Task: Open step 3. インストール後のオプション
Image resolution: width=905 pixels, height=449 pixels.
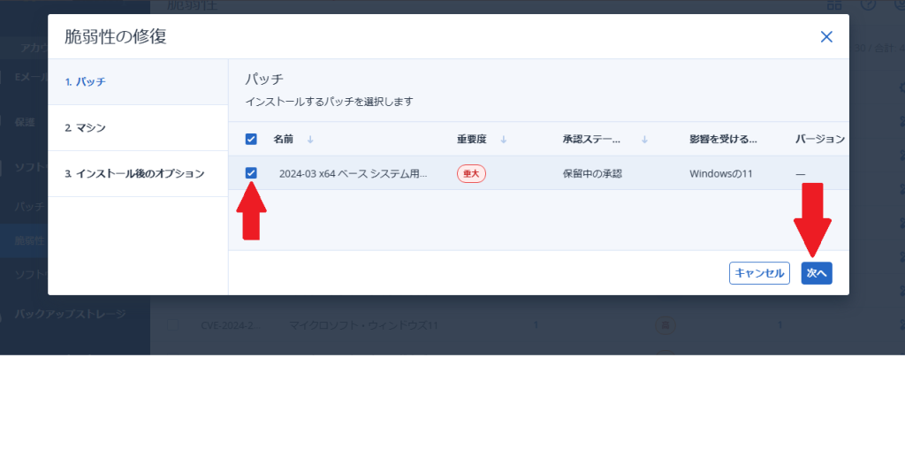Action: [138, 174]
